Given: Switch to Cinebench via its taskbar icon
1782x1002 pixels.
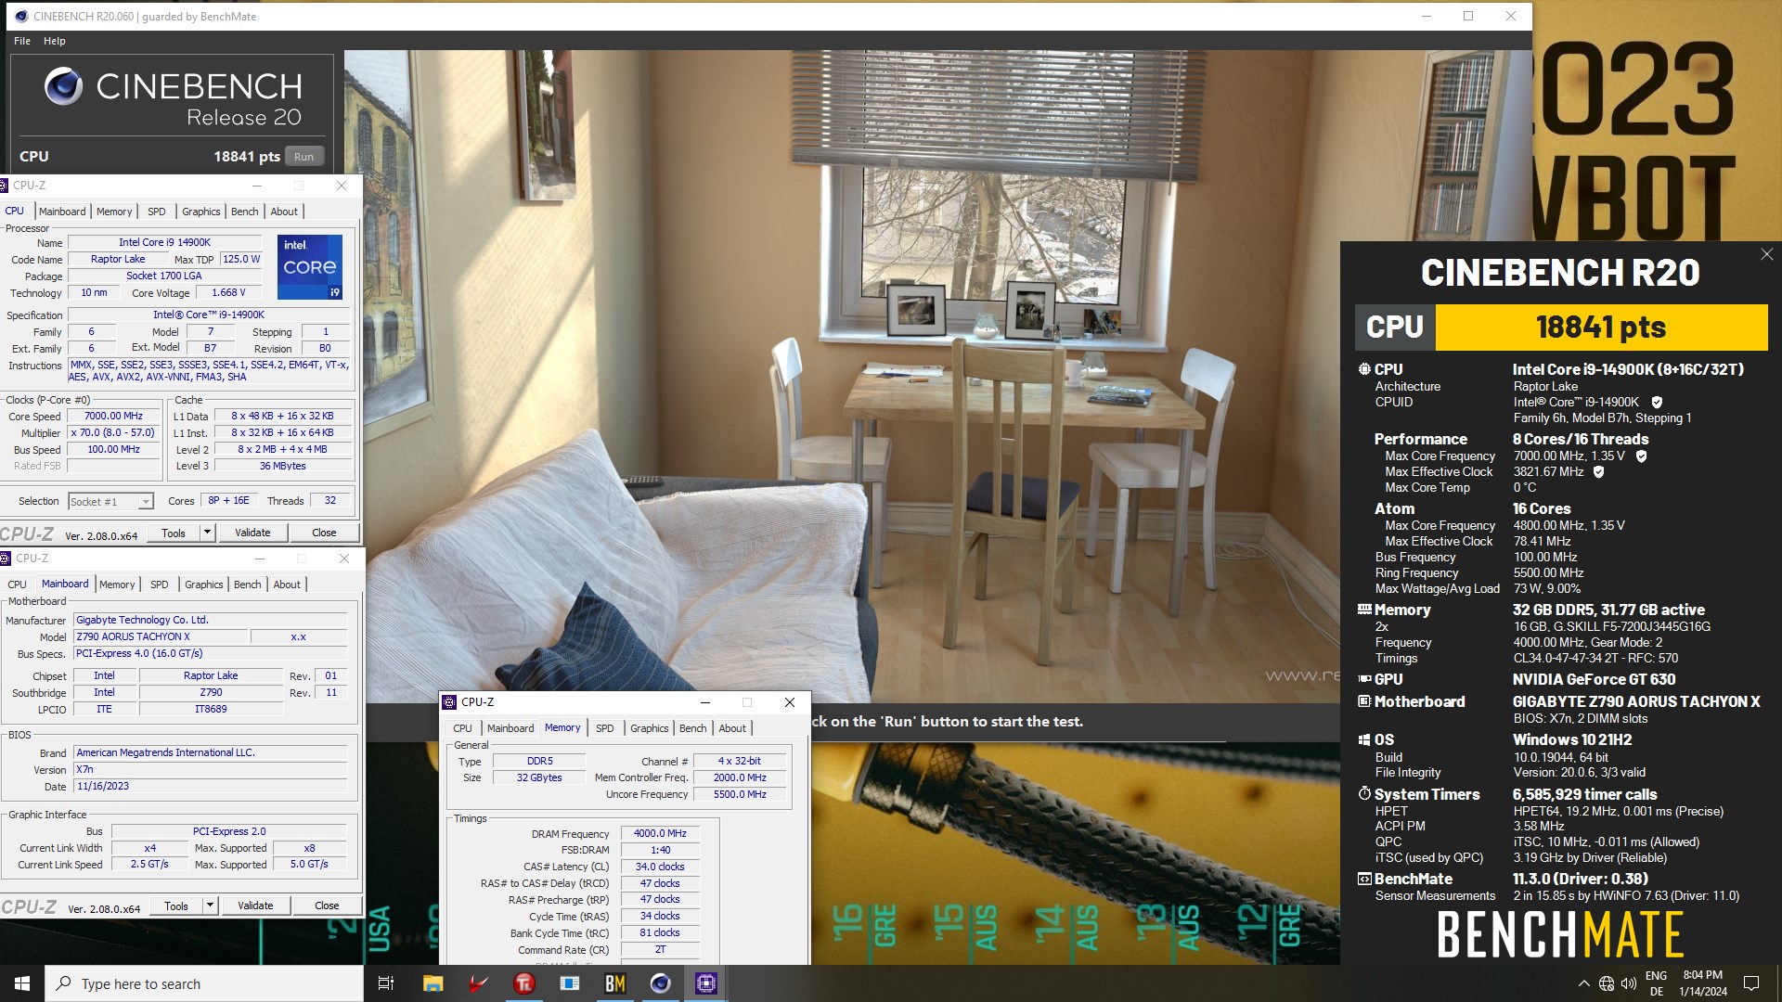Looking at the screenshot, I should 660,983.
